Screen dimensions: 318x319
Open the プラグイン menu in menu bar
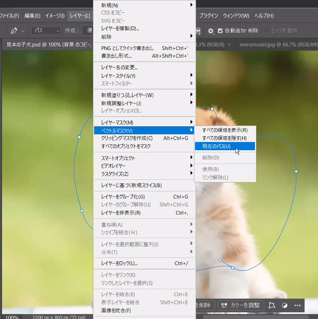click(x=208, y=16)
